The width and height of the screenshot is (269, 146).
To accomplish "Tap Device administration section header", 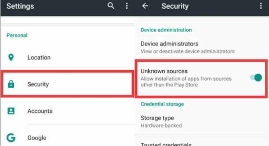I will click(x=166, y=30).
